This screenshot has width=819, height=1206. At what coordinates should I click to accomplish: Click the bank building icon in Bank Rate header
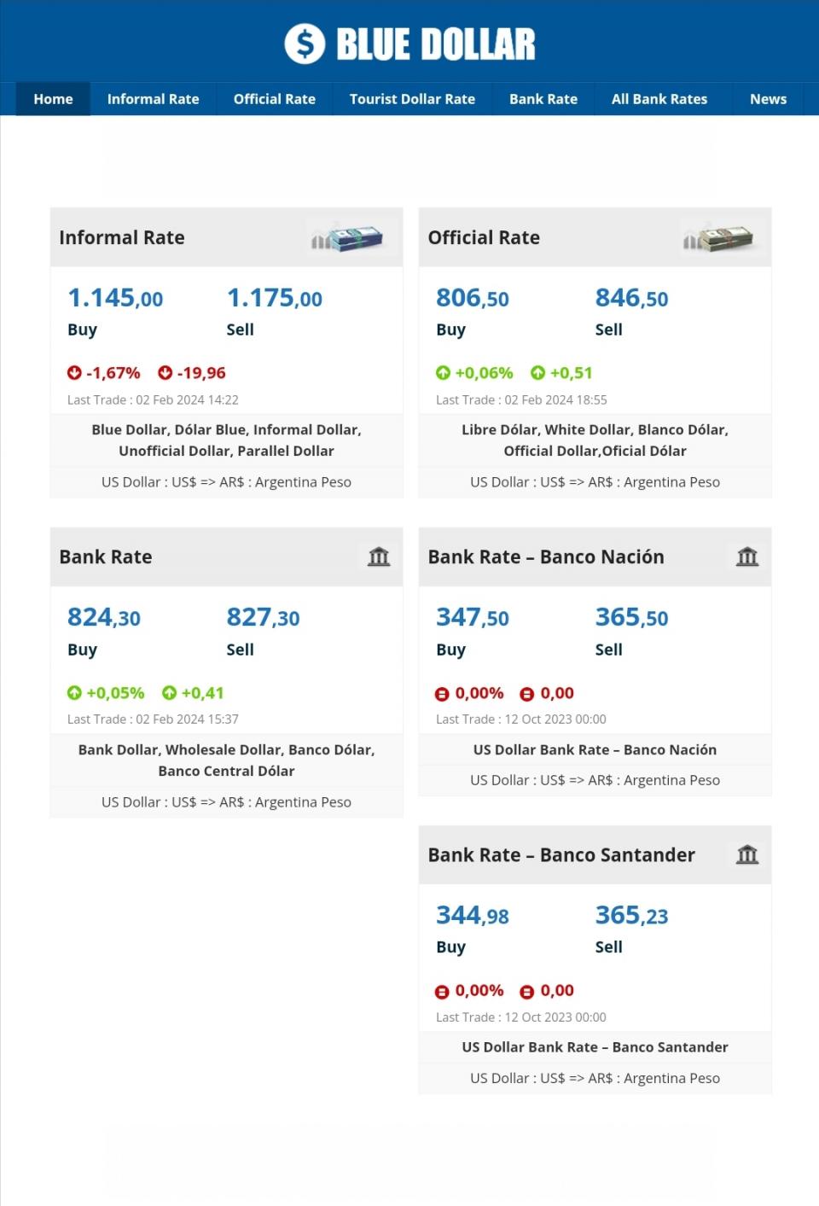click(x=379, y=557)
